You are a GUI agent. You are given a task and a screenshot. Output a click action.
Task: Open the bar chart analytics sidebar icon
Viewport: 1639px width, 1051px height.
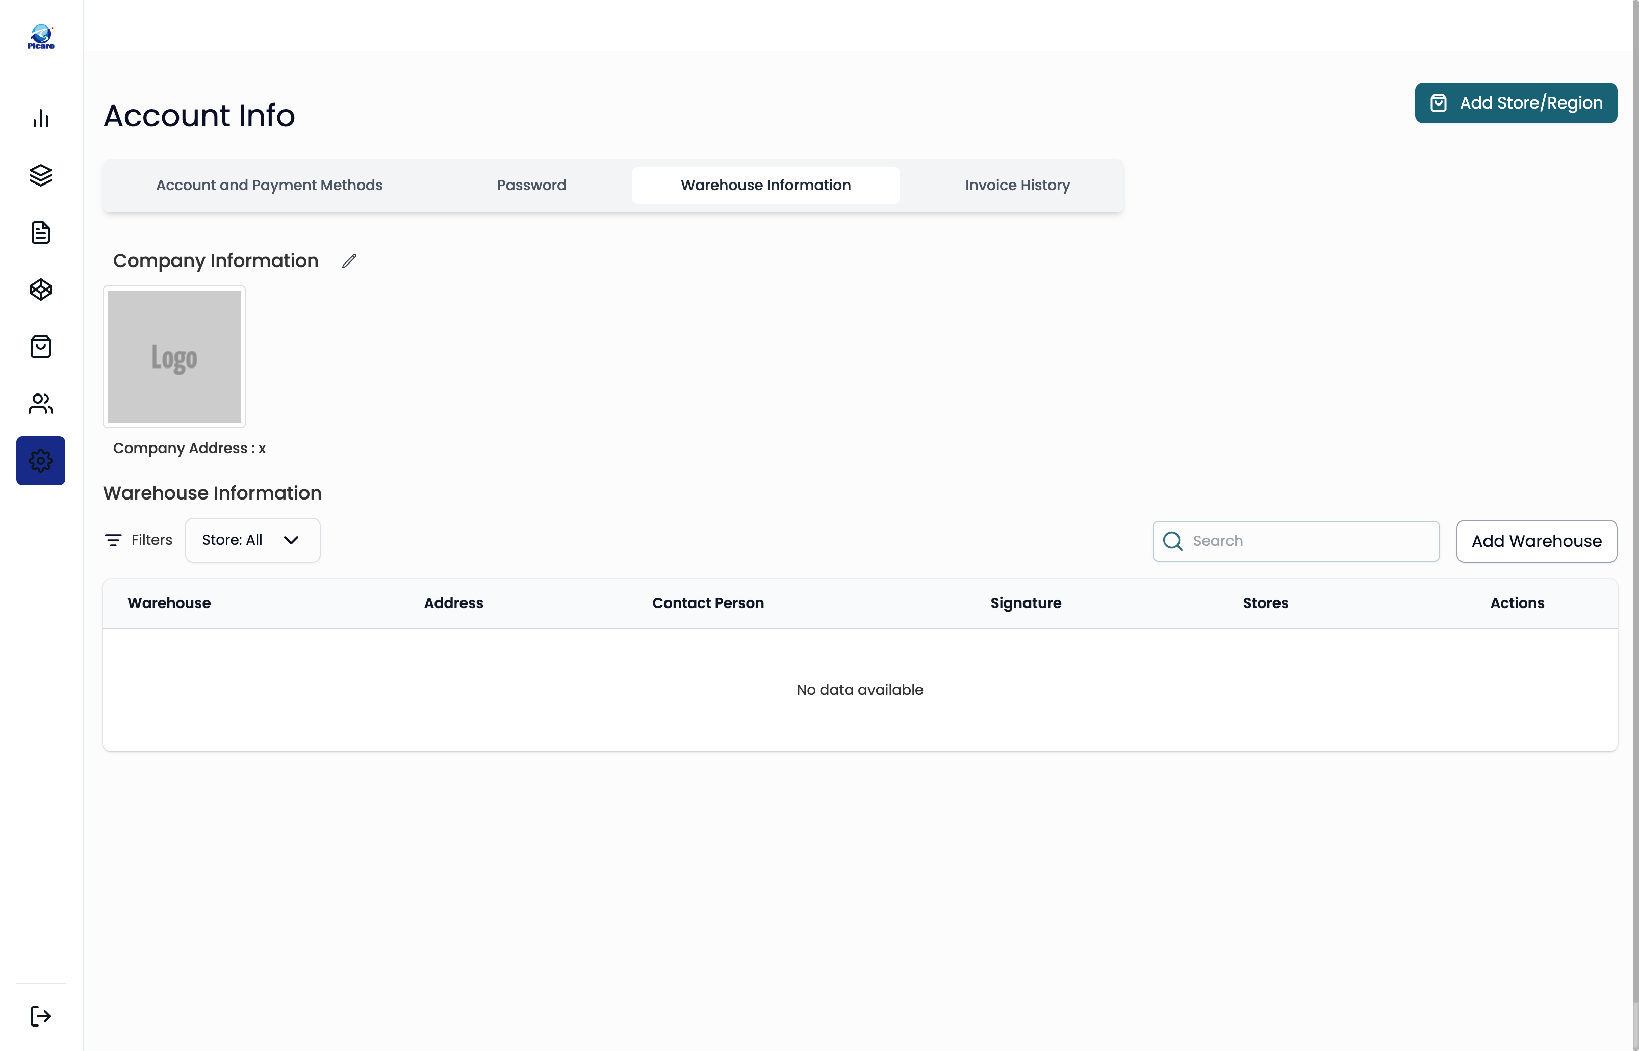(x=41, y=119)
